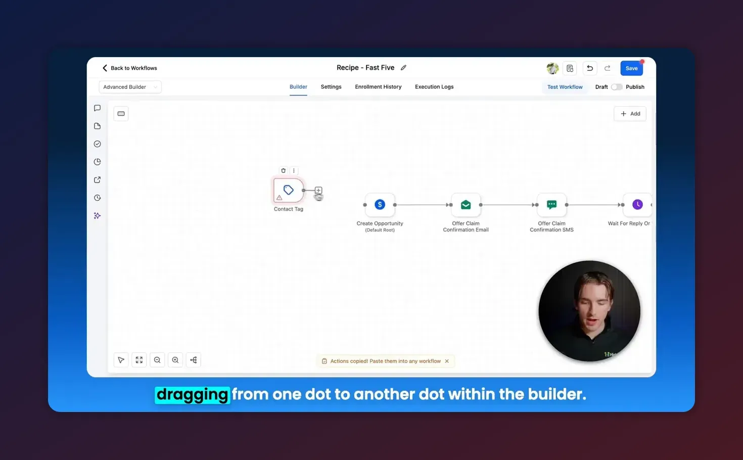Viewport: 743px width, 460px height.
Task: Click the Test Workflow link
Action: pyautogui.click(x=565, y=86)
